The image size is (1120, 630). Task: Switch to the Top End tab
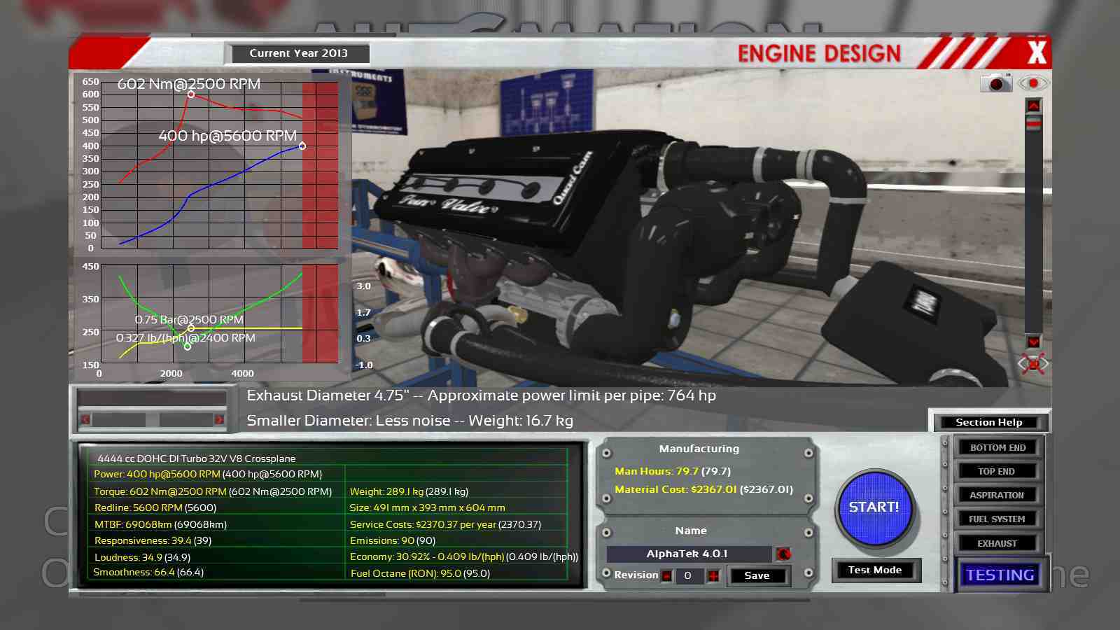(997, 471)
